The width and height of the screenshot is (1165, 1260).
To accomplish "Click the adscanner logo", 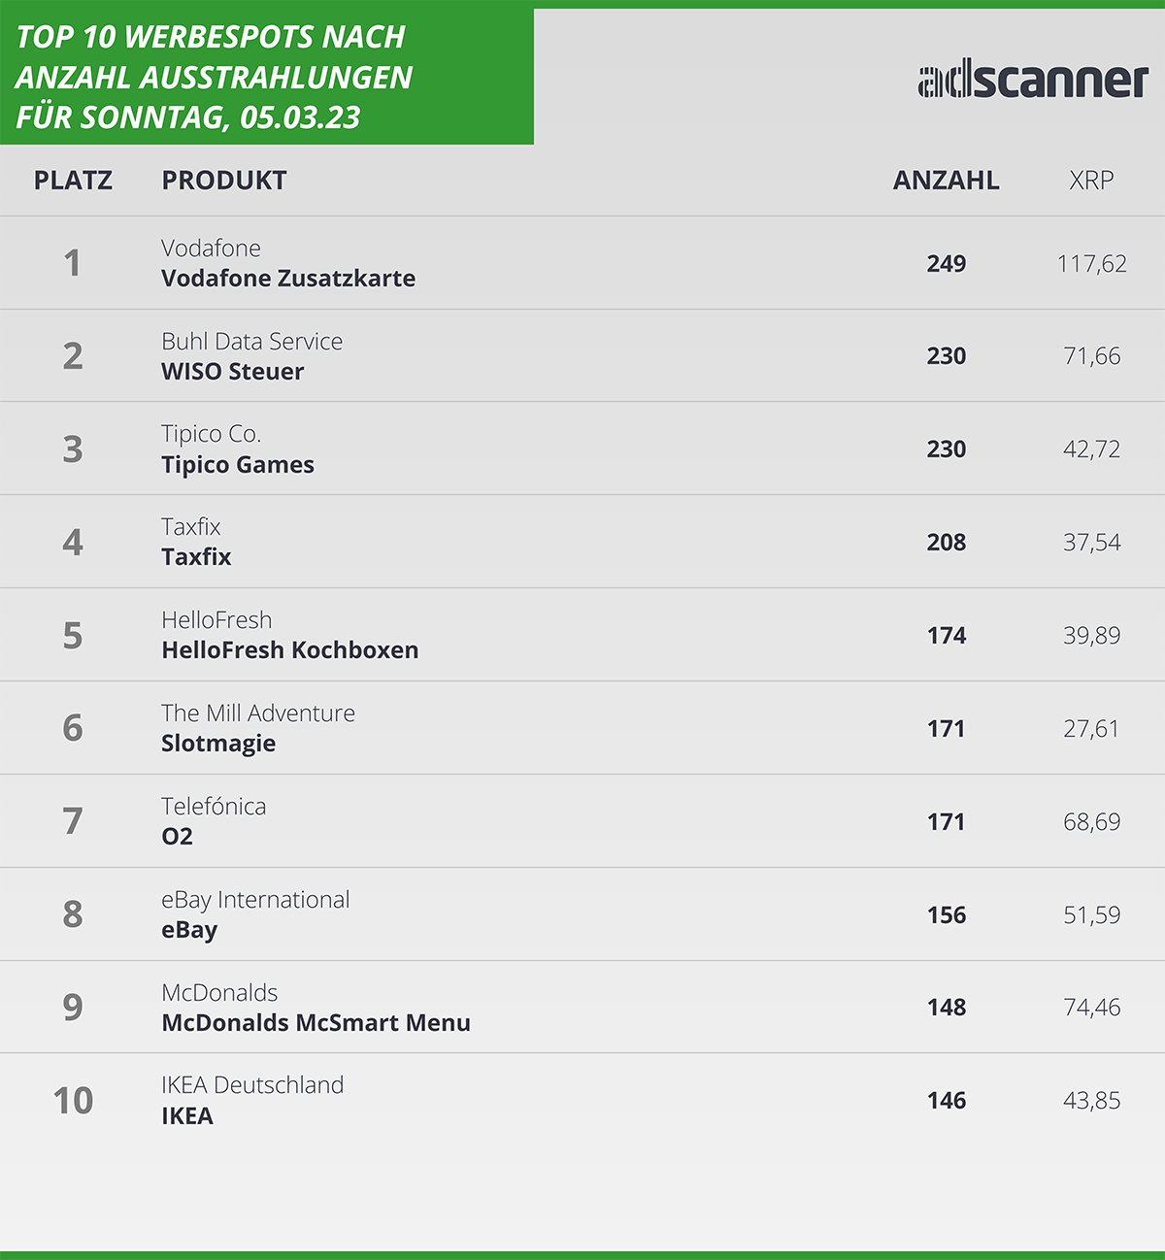I will coord(1033,81).
